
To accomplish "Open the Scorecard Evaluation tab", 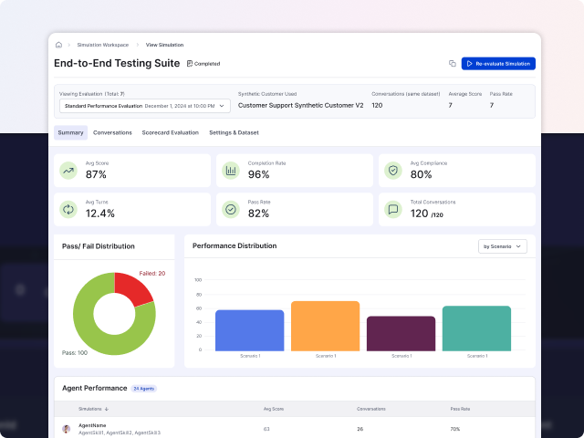I will pos(170,133).
